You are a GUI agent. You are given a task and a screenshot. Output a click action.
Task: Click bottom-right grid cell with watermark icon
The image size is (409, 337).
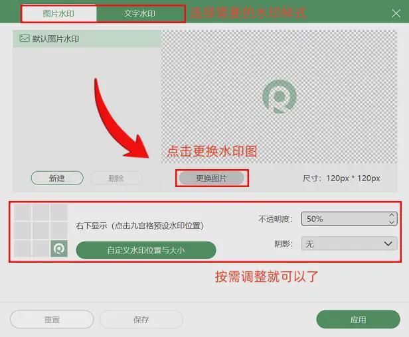(58, 248)
